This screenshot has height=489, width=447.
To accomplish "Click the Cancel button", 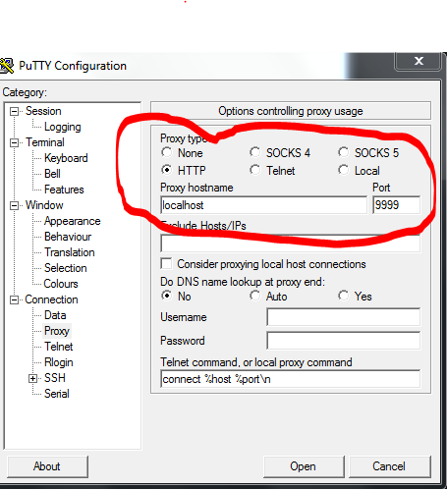I will (389, 466).
